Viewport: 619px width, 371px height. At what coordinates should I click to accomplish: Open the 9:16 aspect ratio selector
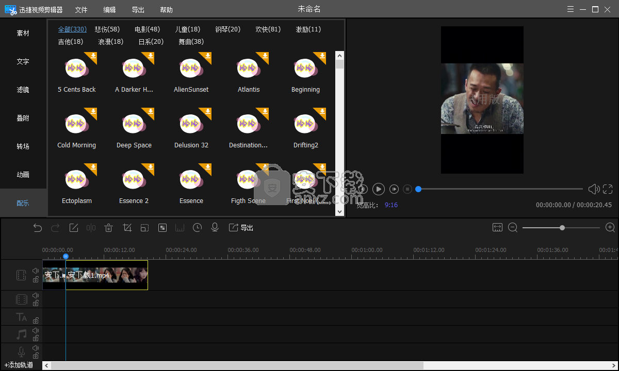tap(391, 205)
